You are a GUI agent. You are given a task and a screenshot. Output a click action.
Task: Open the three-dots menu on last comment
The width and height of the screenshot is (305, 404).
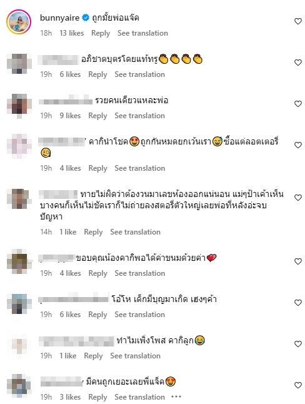[176, 396]
